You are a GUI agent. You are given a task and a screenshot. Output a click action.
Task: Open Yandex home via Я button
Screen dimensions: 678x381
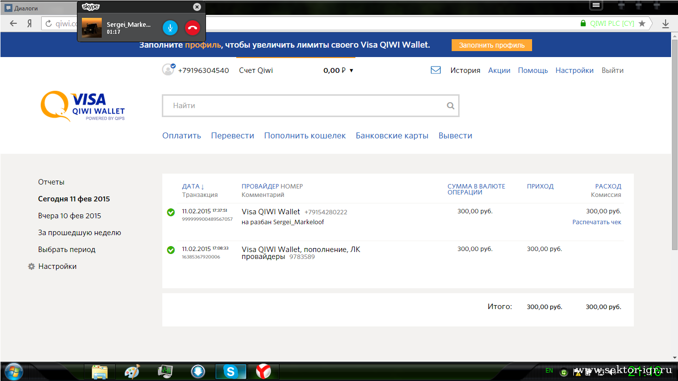(30, 23)
